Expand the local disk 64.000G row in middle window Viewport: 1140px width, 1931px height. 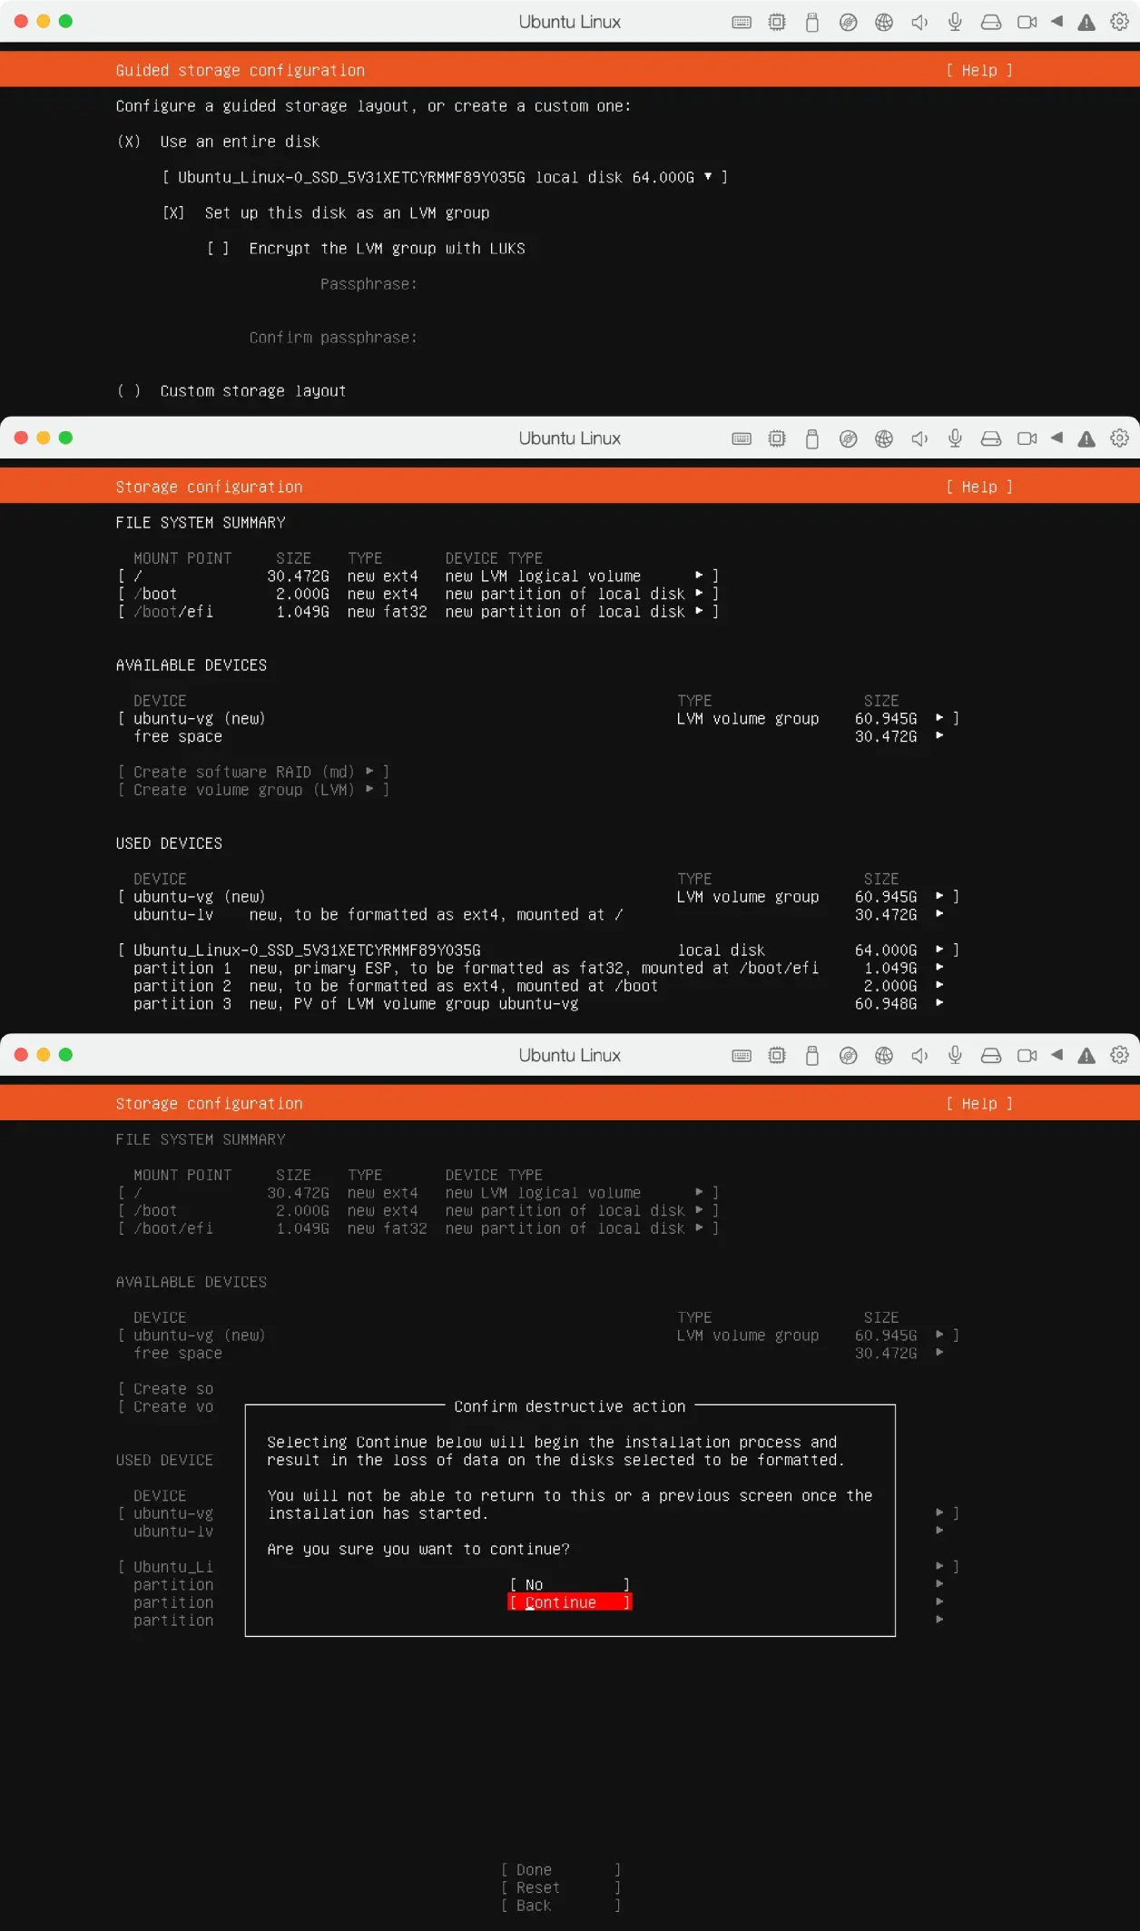538,950
